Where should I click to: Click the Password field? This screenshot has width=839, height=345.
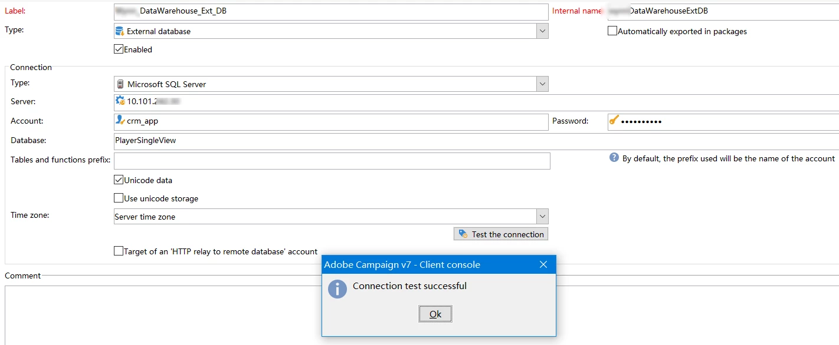(723, 121)
